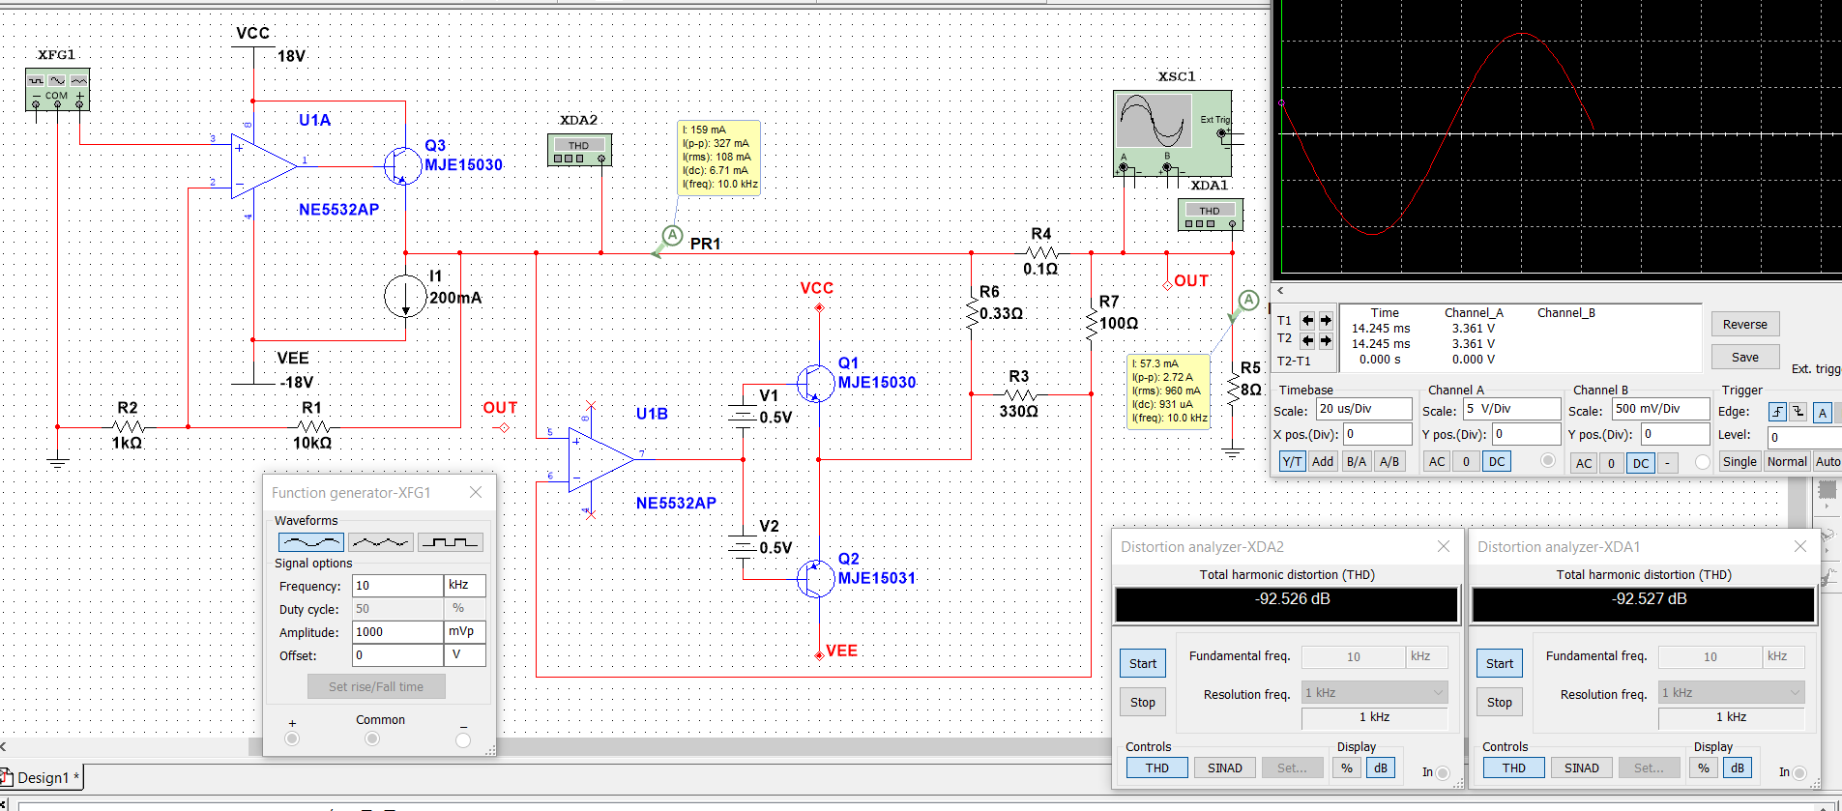This screenshot has width=1842, height=811.
Task: Set Channel A coupling to DC
Action: click(1497, 461)
